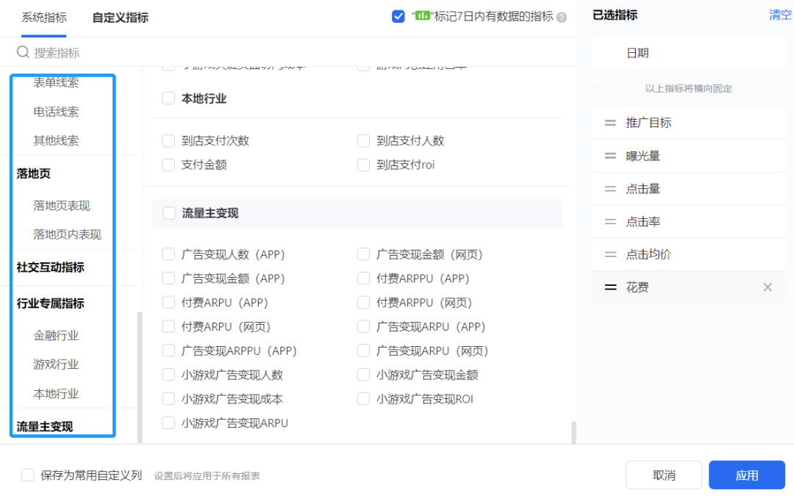The height and width of the screenshot is (496, 794).
Task: Select 流量主变现 category in sidebar
Action: [45, 427]
